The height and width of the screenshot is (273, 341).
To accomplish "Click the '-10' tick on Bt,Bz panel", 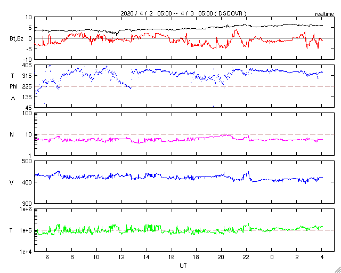I will [28, 60].
